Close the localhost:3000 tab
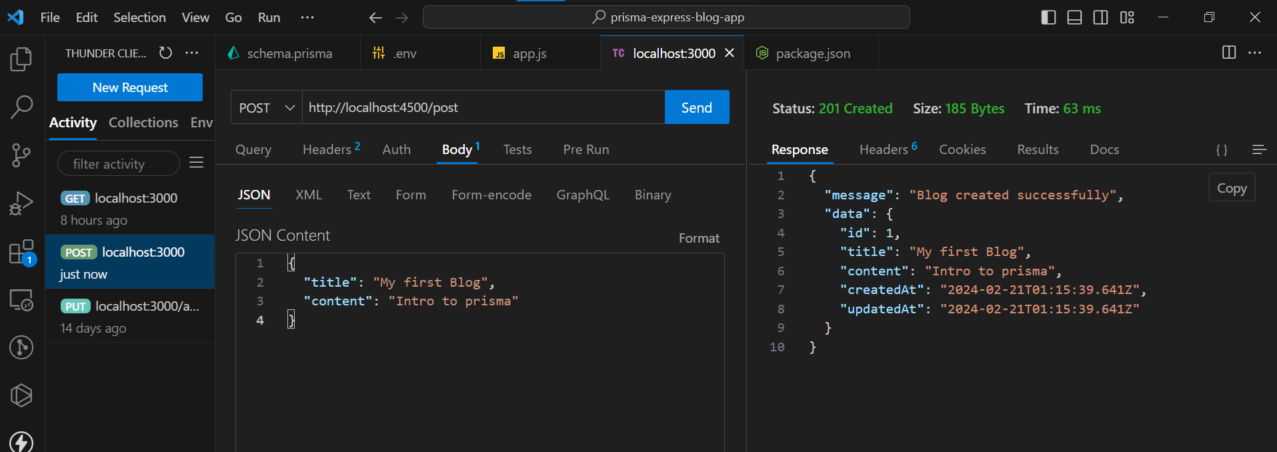The height and width of the screenshot is (452, 1277). pyautogui.click(x=730, y=53)
